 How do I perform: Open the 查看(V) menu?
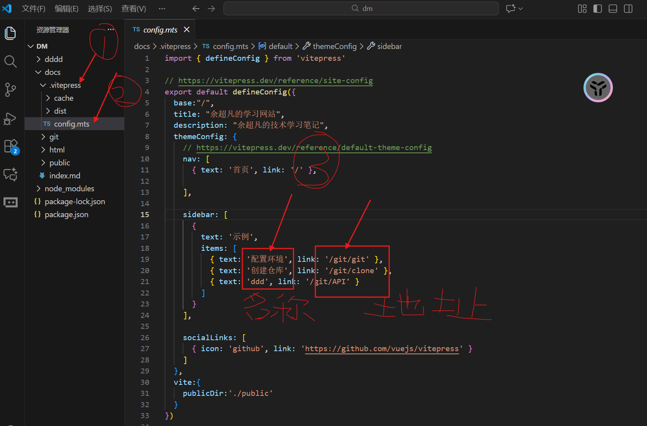[x=133, y=9]
